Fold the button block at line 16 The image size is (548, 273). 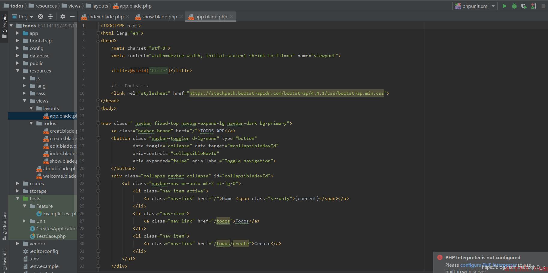[x=98, y=138]
